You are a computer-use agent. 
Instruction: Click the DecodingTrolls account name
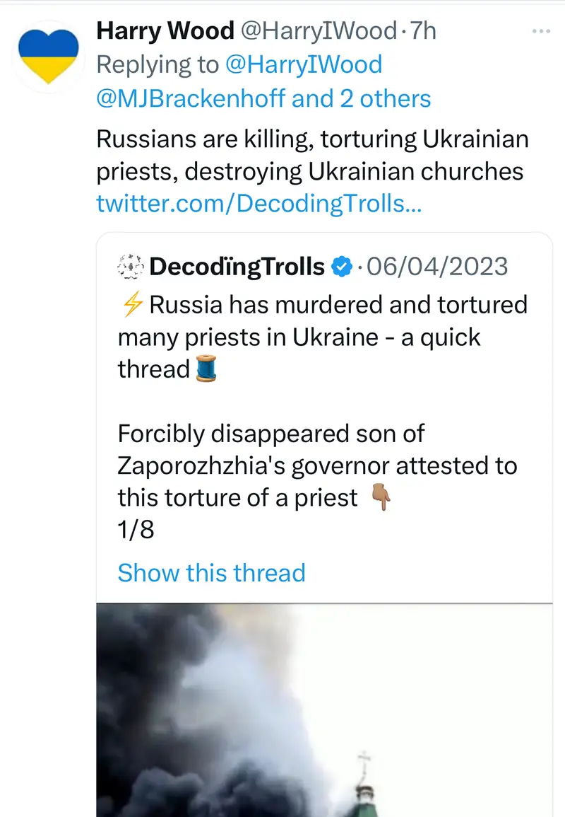[x=237, y=267]
